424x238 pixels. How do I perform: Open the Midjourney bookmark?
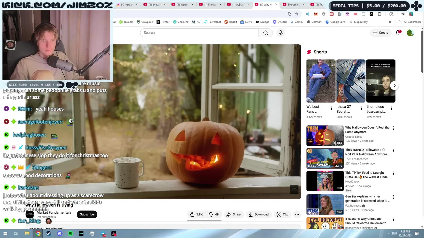(x=358, y=22)
